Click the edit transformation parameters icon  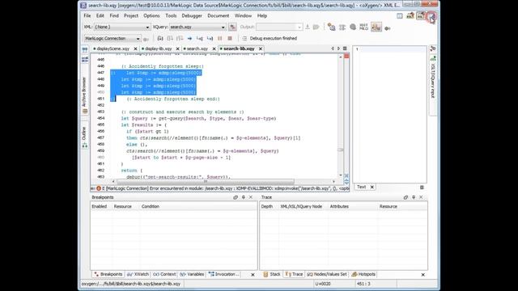pyautogui.click(x=332, y=27)
